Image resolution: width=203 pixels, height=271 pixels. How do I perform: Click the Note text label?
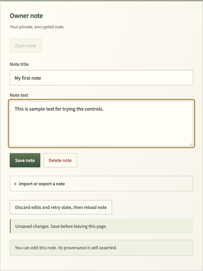[19, 95]
